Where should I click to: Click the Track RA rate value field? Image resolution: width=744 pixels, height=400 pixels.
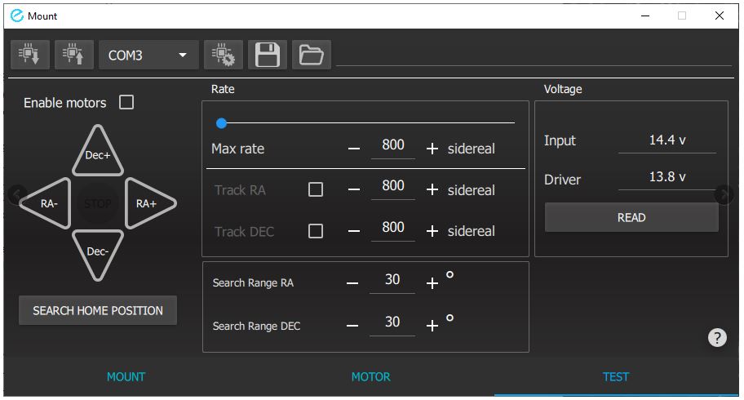(x=393, y=186)
